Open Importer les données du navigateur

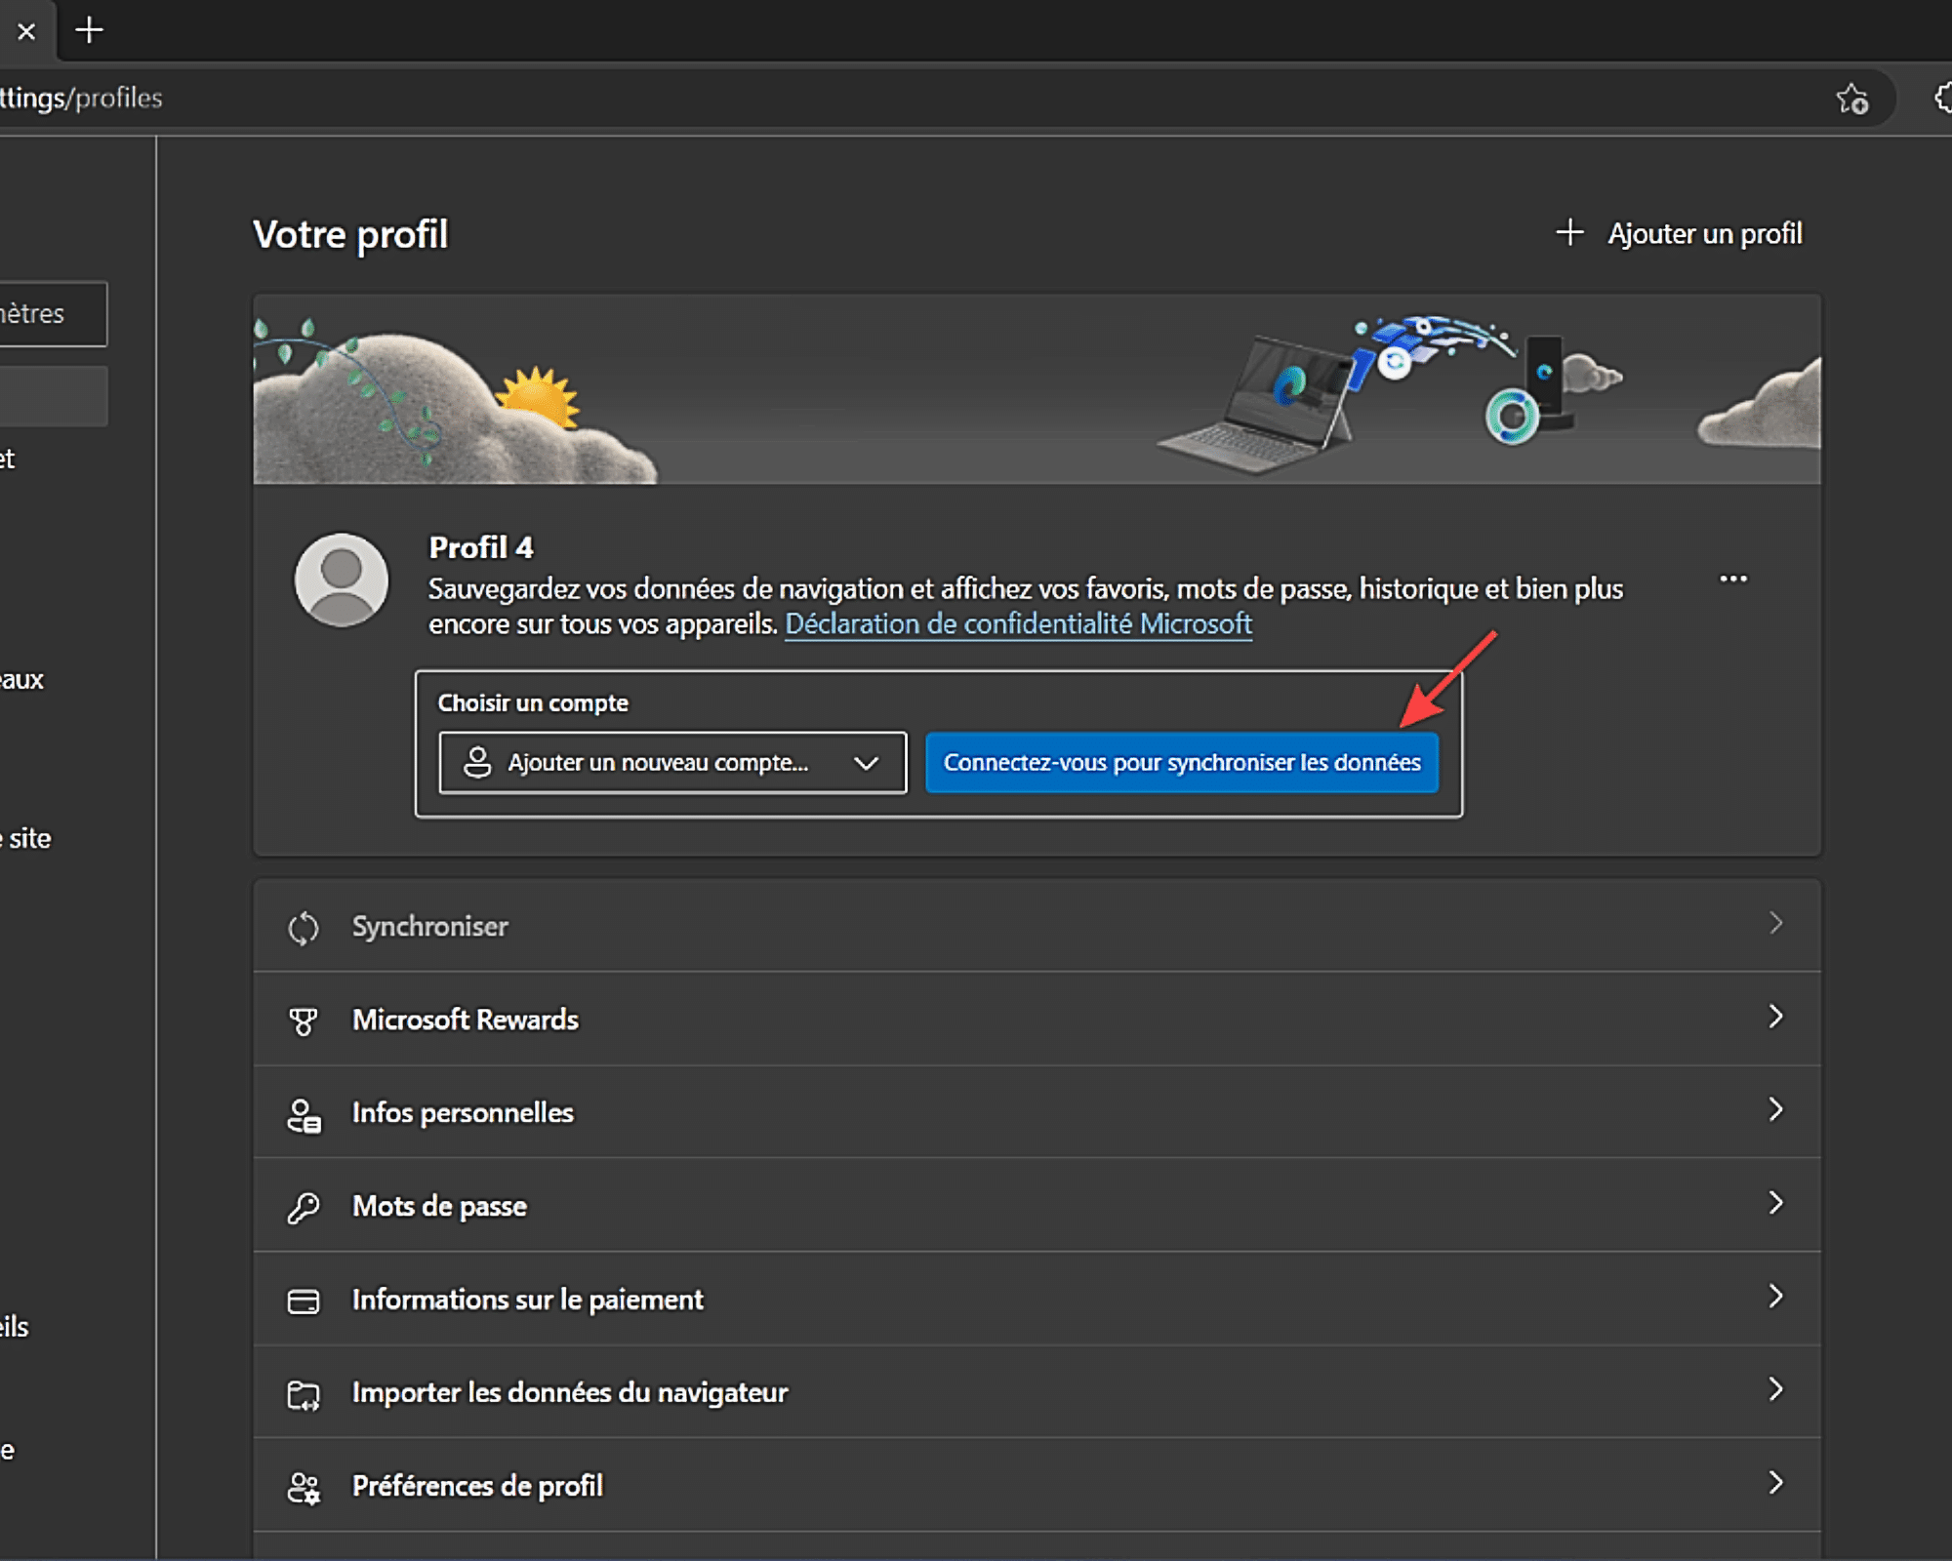point(1037,1391)
